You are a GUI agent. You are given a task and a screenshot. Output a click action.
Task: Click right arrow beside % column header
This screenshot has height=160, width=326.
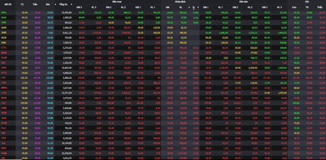198,7
